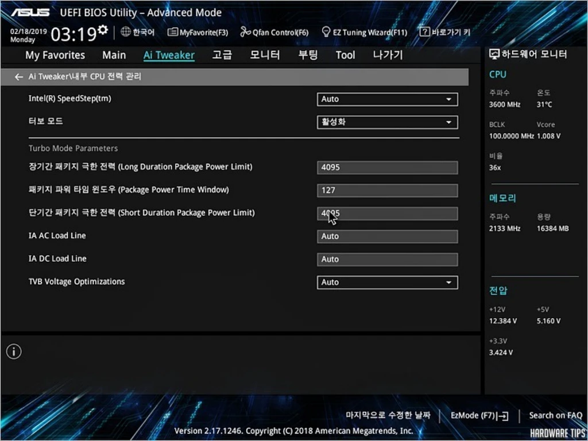This screenshot has width=588, height=441.
Task: Click the Ai Tweaker\내부 CPU 전력 관리 breadcrumb
Action: 85,77
